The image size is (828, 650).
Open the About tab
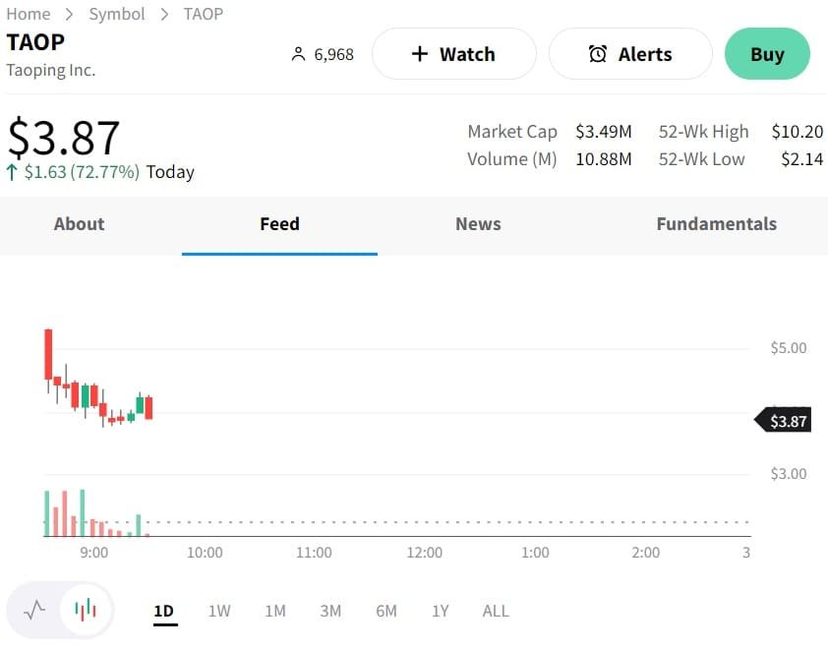(79, 224)
